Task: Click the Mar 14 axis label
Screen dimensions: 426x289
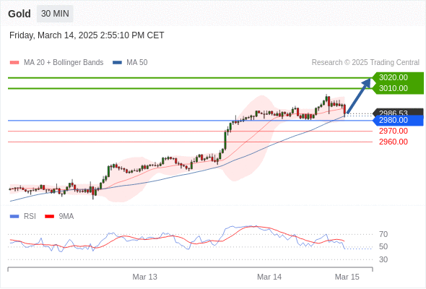Action: pos(269,277)
